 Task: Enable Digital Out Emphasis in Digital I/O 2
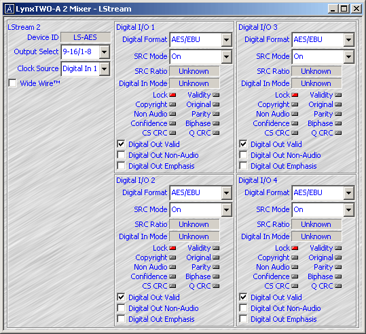point(121,319)
